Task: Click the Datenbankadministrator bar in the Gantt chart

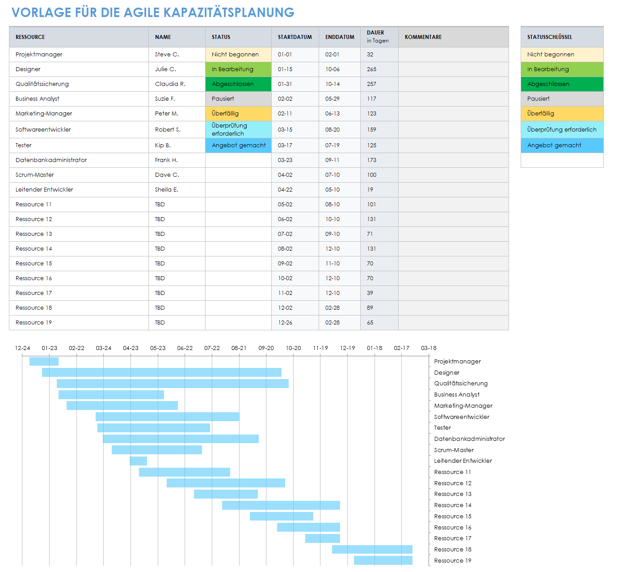Action: 181,439
